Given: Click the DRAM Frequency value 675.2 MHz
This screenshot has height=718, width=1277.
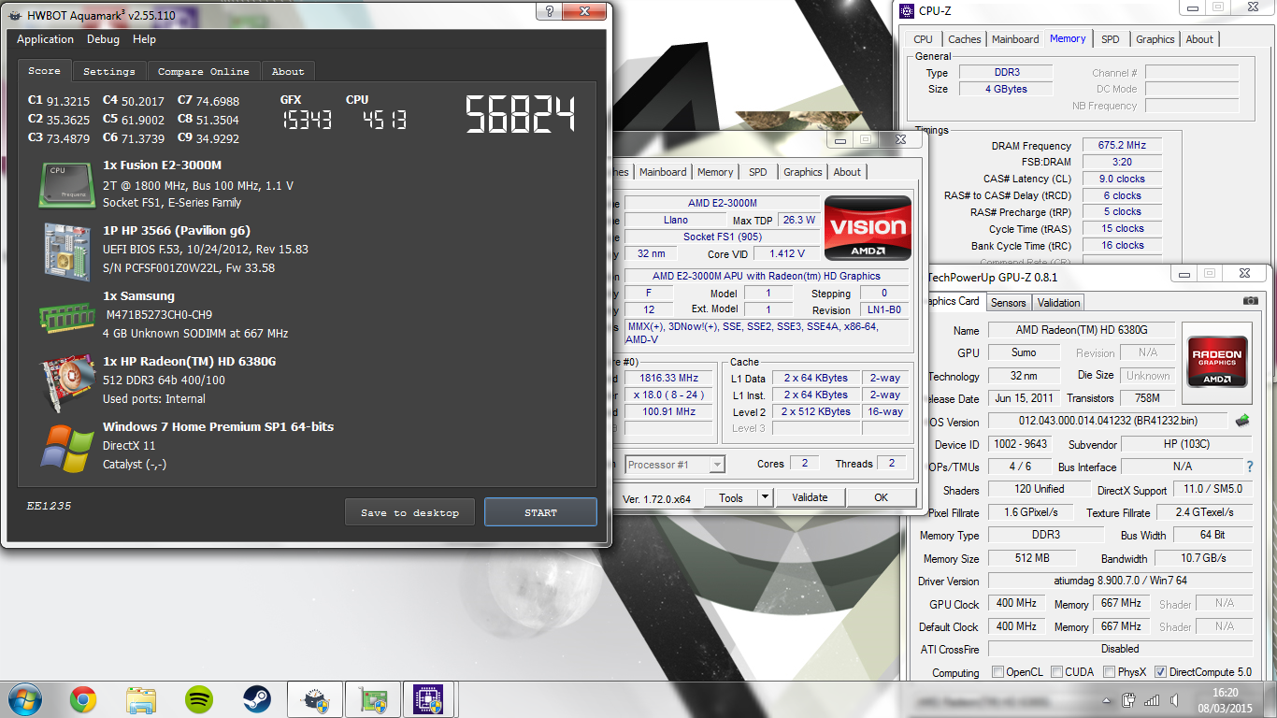Looking at the screenshot, I should click(x=1122, y=145).
